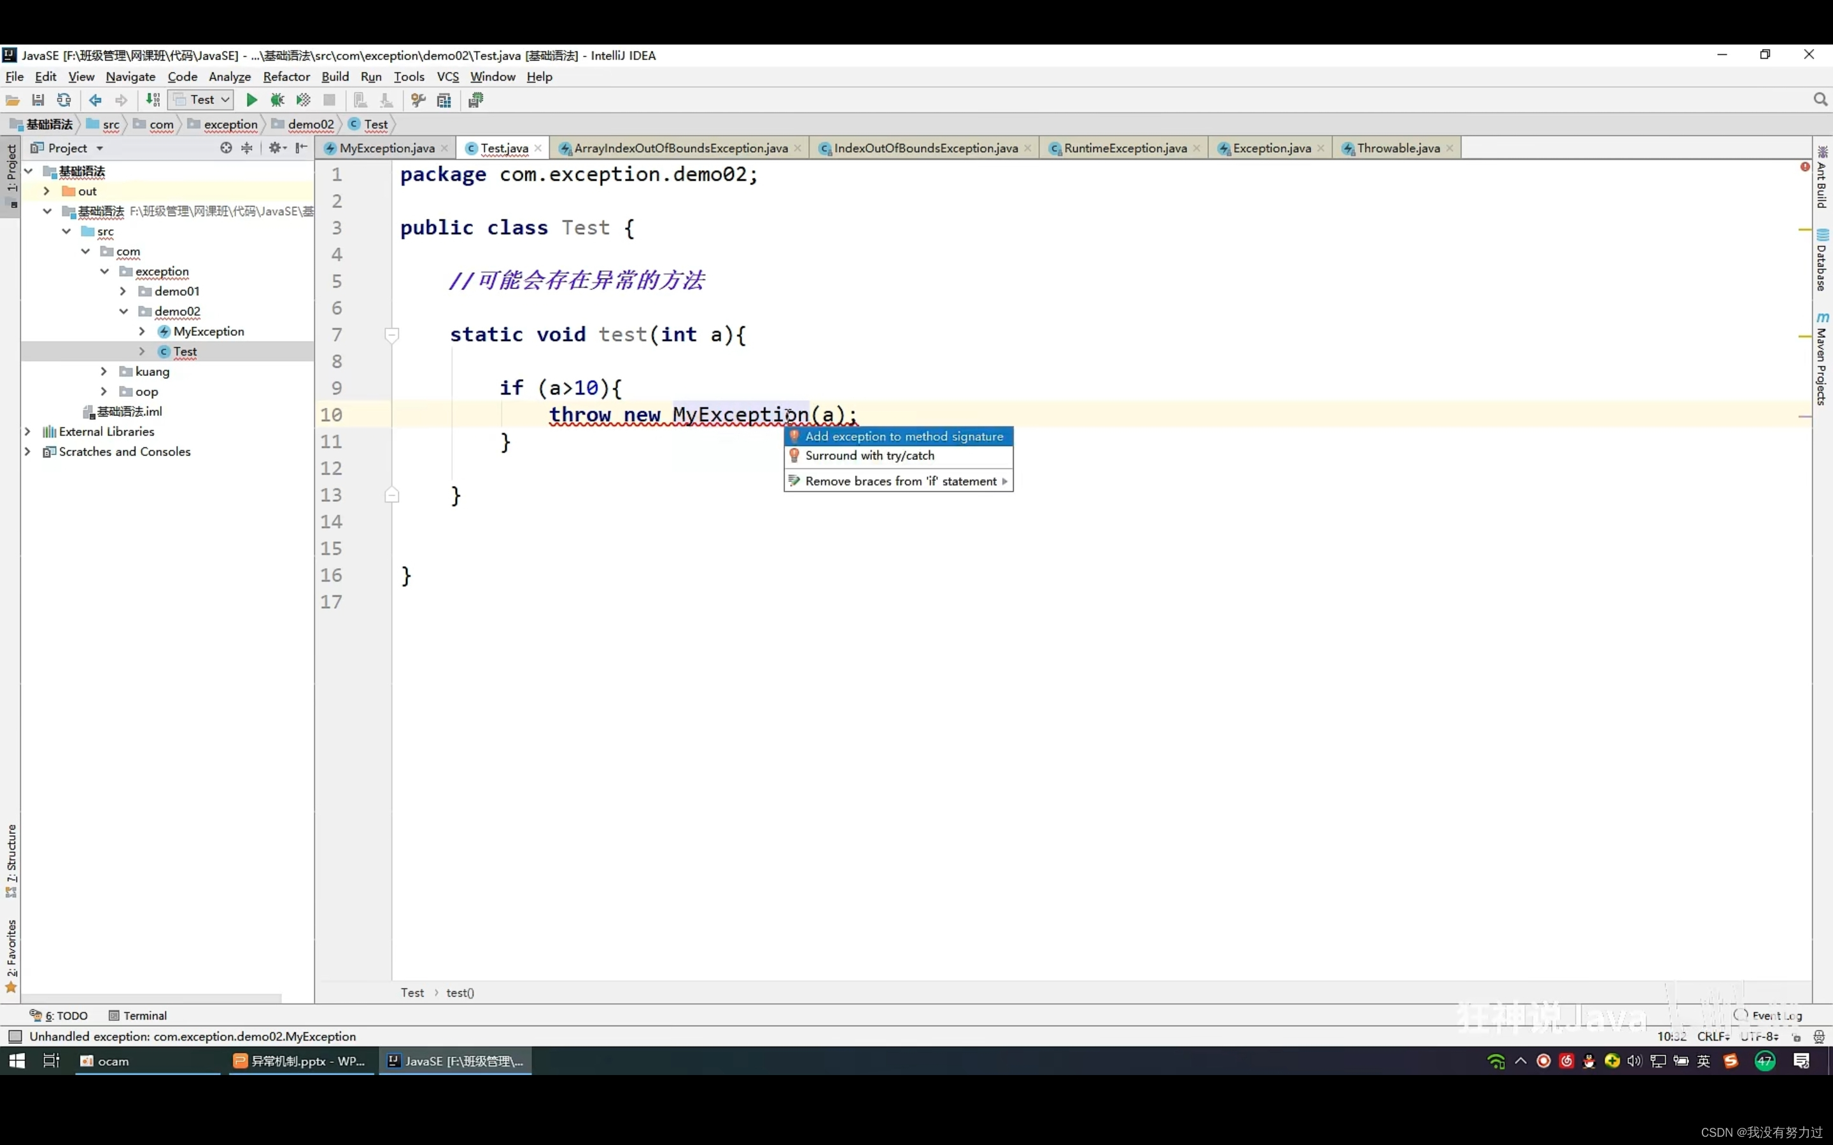The height and width of the screenshot is (1145, 1833).
Task: Open Project panel gear settings
Action: point(277,148)
